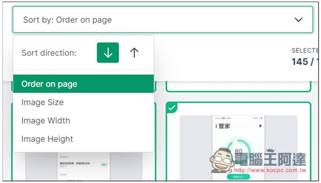Toggle selection of the top right image card
Image resolution: width=321 pixels, height=183 pixels.
tap(238, 87)
